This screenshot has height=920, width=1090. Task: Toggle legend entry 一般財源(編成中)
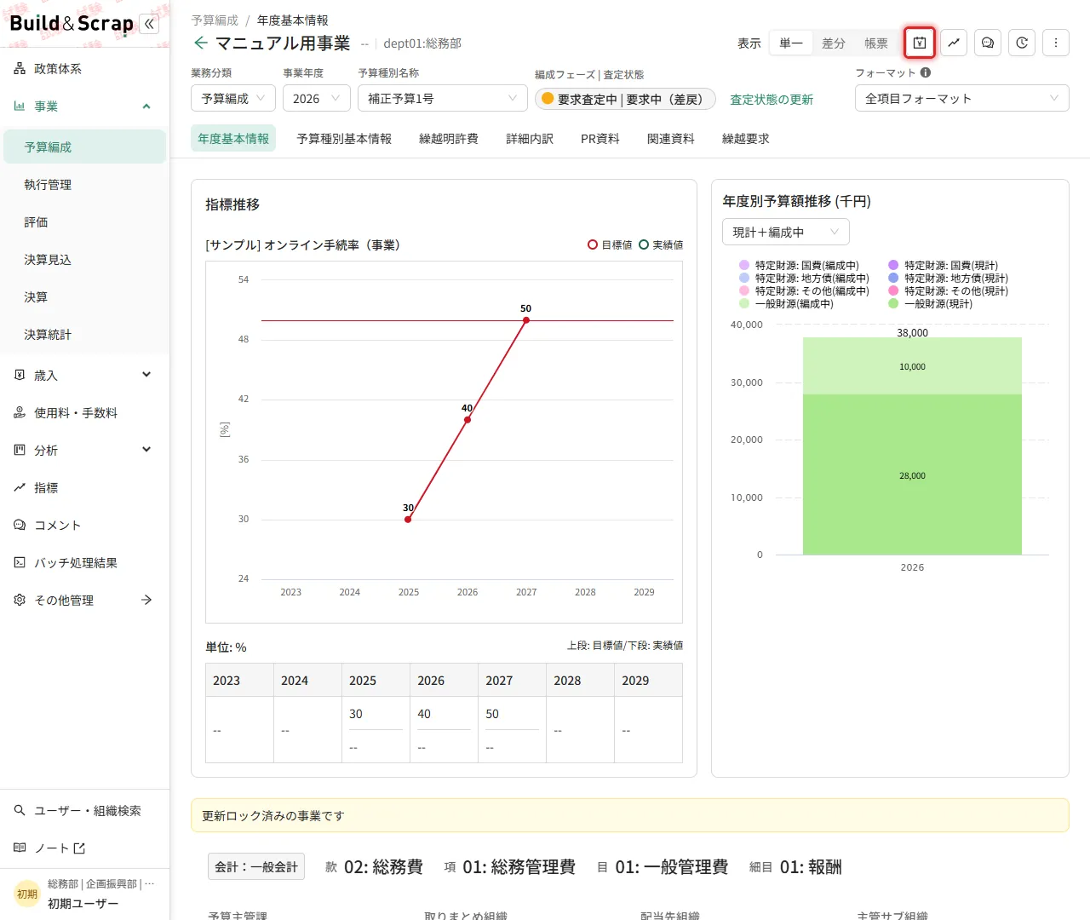786,304
